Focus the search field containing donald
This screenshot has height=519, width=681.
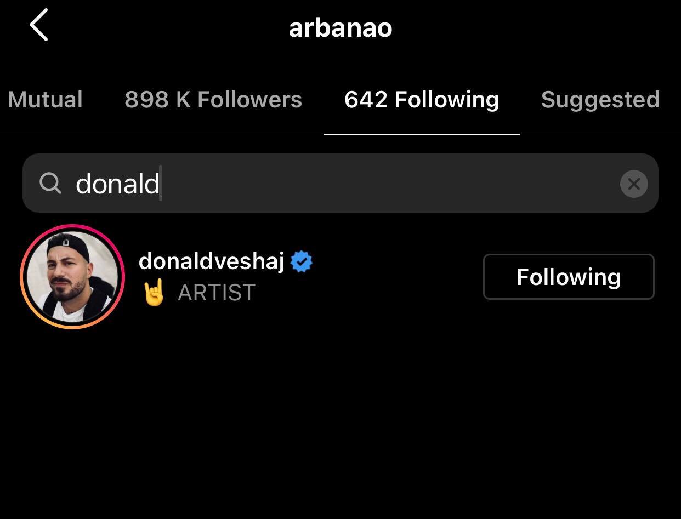click(x=340, y=183)
